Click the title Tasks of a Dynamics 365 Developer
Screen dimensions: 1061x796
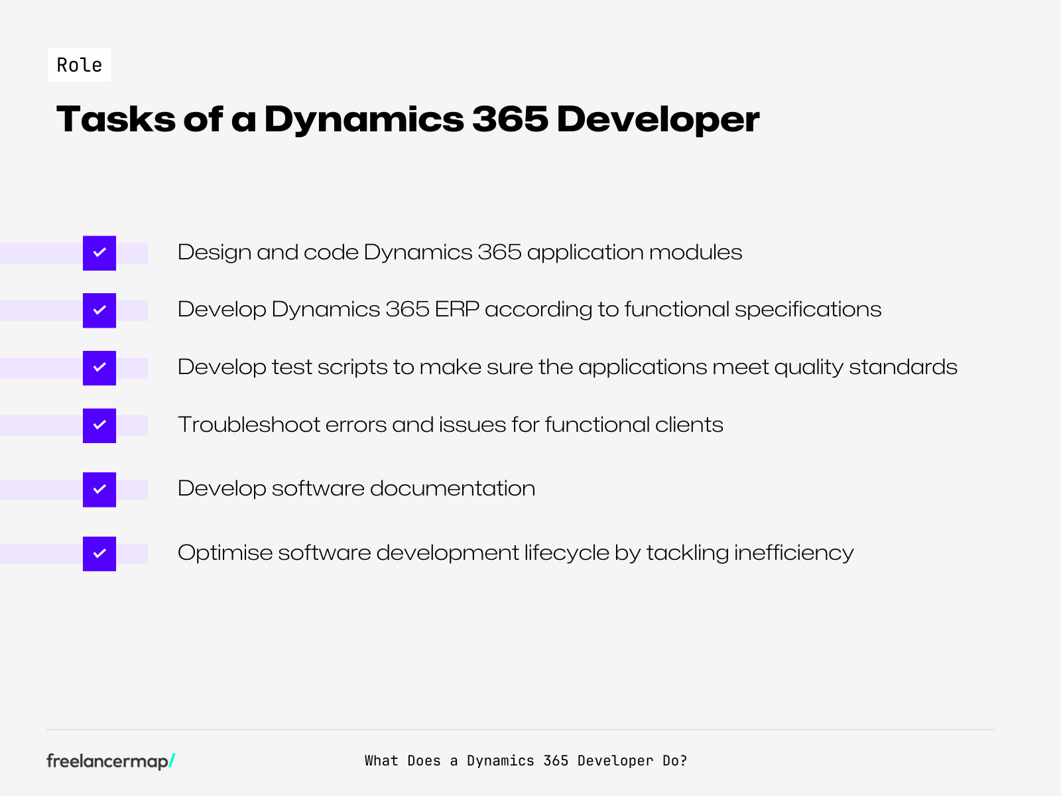pos(408,119)
